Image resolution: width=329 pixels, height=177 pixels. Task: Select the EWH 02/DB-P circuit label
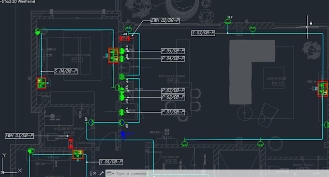pyautogui.click(x=165, y=20)
